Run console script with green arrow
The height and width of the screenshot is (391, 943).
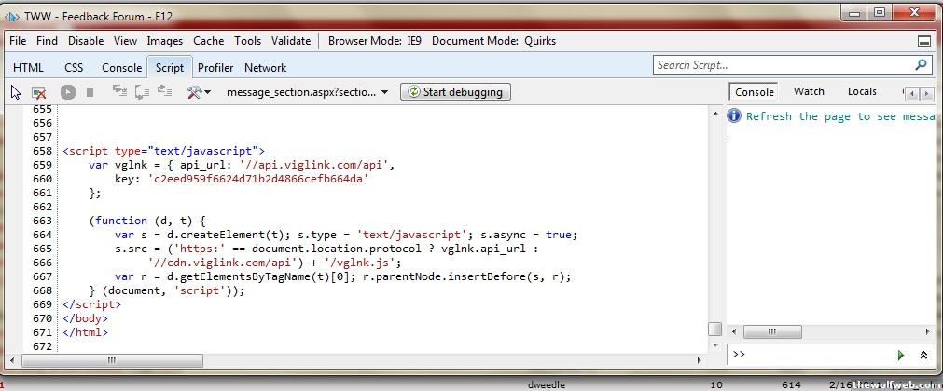click(x=901, y=355)
